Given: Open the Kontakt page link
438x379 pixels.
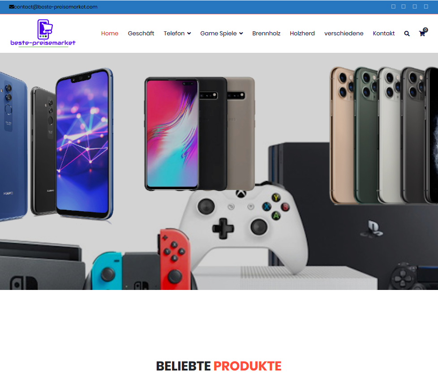Looking at the screenshot, I should [x=384, y=33].
